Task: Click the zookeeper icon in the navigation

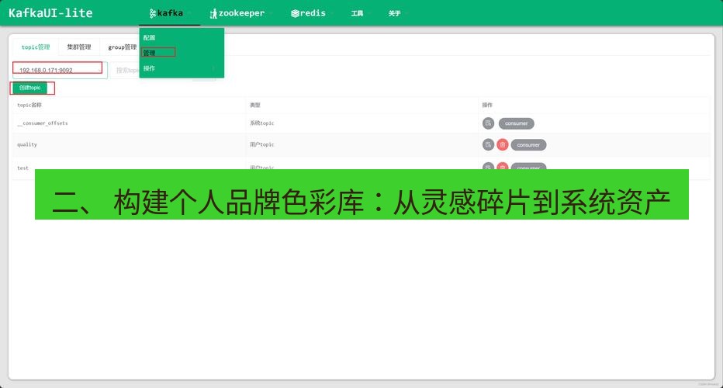Action: click(x=213, y=14)
